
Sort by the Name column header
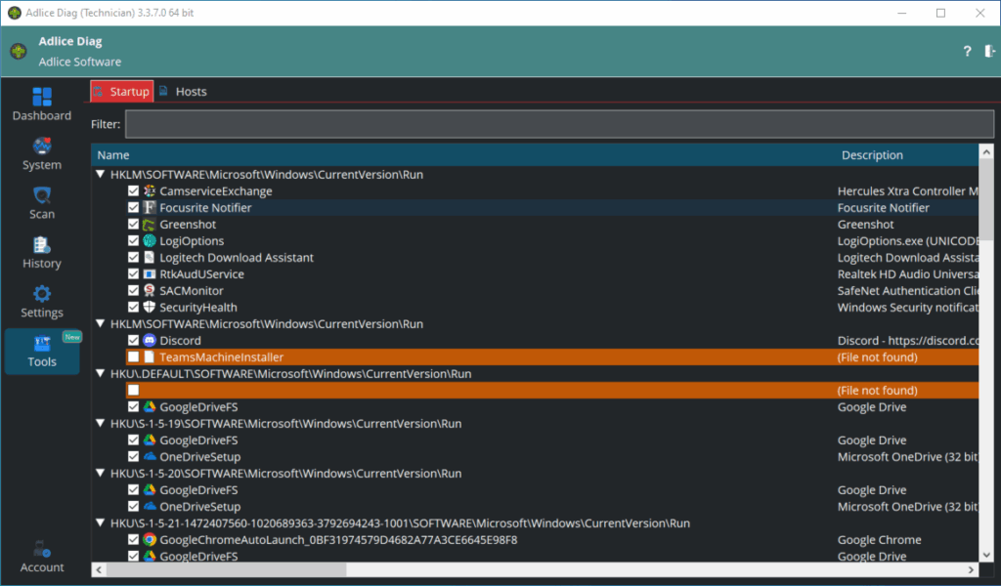(x=113, y=155)
